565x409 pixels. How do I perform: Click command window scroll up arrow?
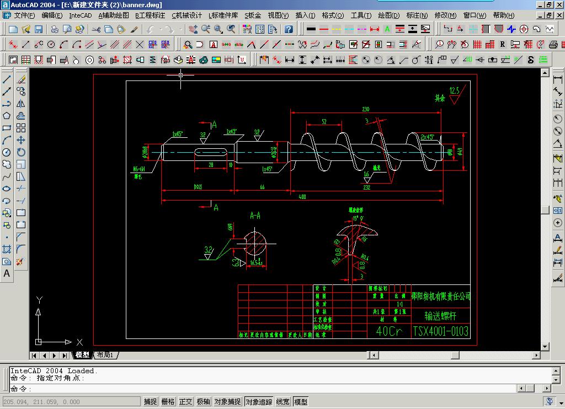pos(556,370)
